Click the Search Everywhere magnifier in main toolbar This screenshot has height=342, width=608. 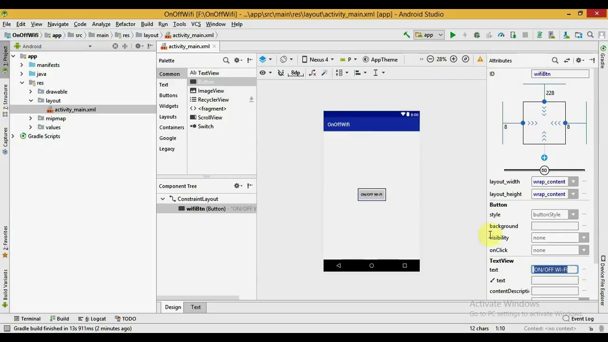pyautogui.click(x=590, y=35)
